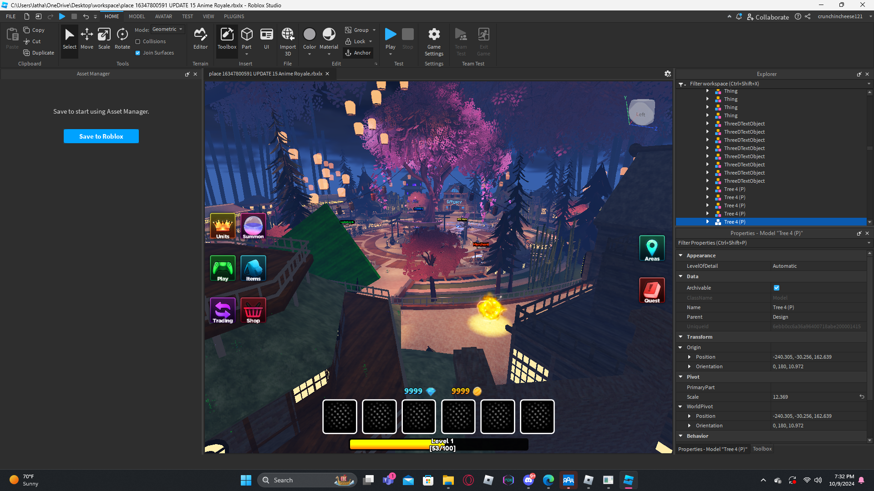Viewport: 874px width, 491px height.
Task: Open the PLUGINS tab
Action: click(234, 16)
